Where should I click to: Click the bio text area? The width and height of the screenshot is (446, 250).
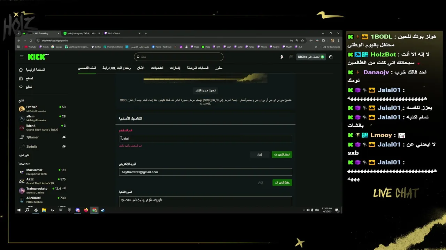tap(205, 202)
